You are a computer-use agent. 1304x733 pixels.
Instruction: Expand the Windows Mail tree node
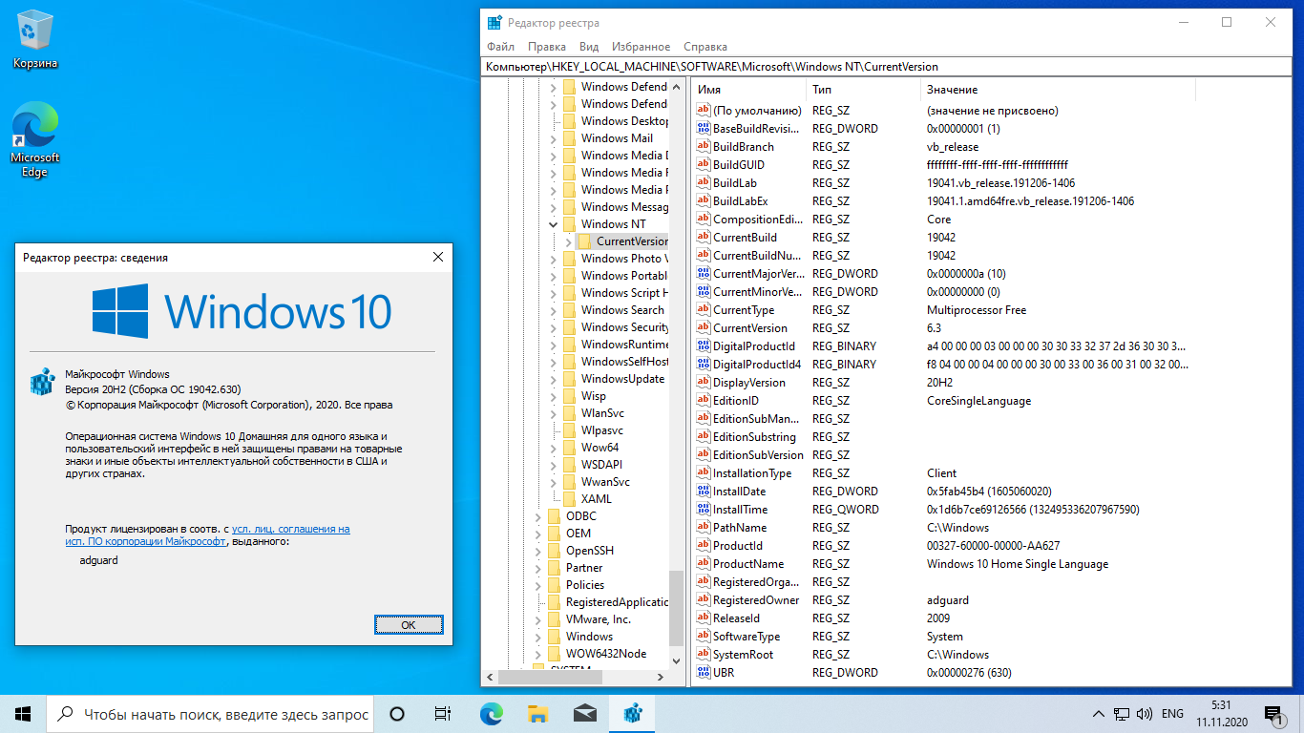(553, 138)
